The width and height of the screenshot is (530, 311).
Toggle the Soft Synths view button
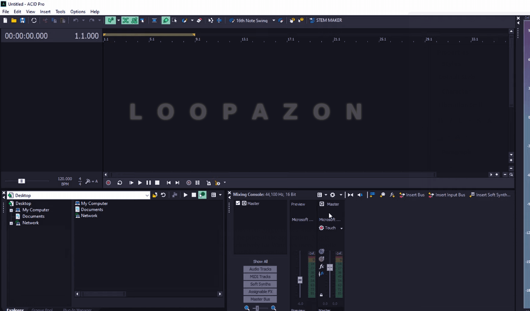point(260,284)
